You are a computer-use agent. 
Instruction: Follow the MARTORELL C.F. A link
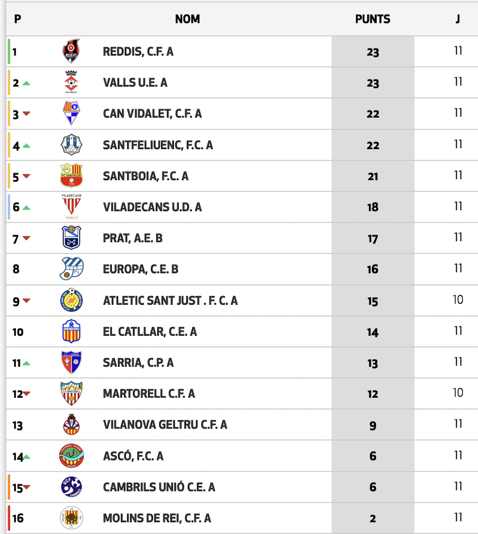[x=149, y=394]
